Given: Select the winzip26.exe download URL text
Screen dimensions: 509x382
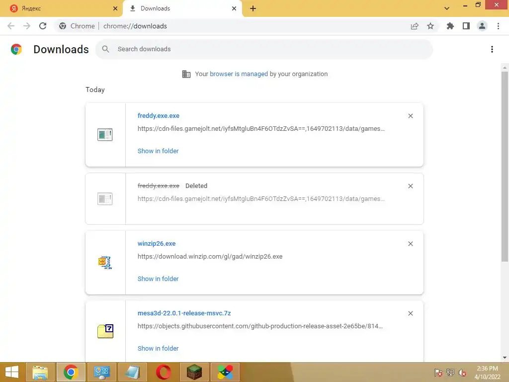Looking at the screenshot, I should pyautogui.click(x=210, y=257).
